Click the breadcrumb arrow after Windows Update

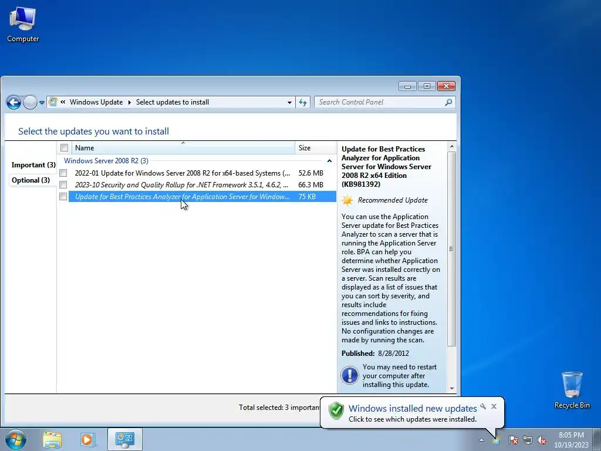[x=129, y=102]
